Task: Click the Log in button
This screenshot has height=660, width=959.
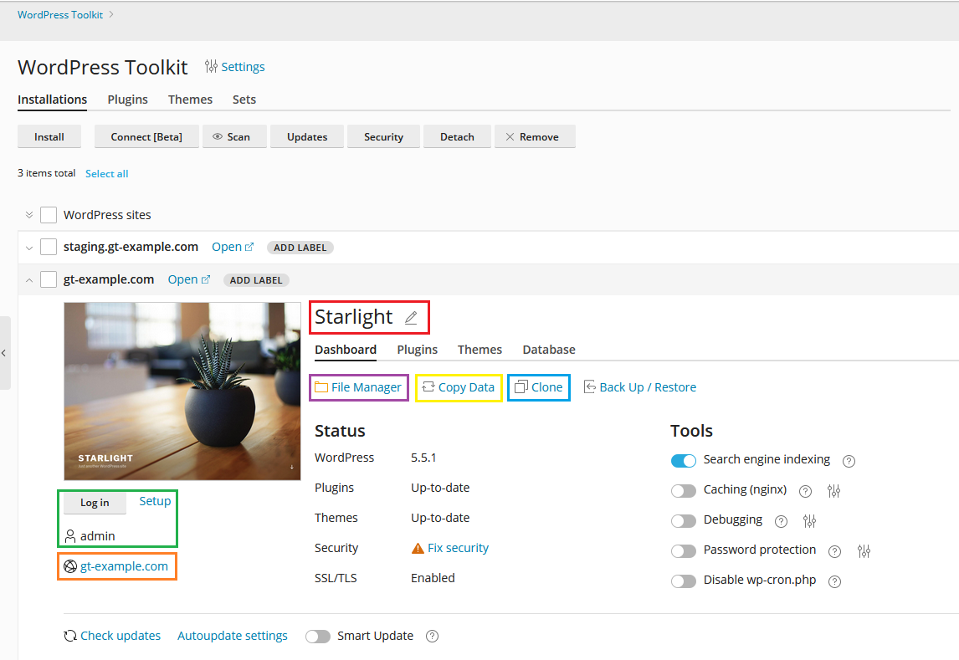Action: click(95, 503)
